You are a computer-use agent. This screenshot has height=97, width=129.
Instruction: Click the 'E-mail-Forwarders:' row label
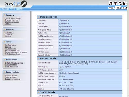[45, 46]
